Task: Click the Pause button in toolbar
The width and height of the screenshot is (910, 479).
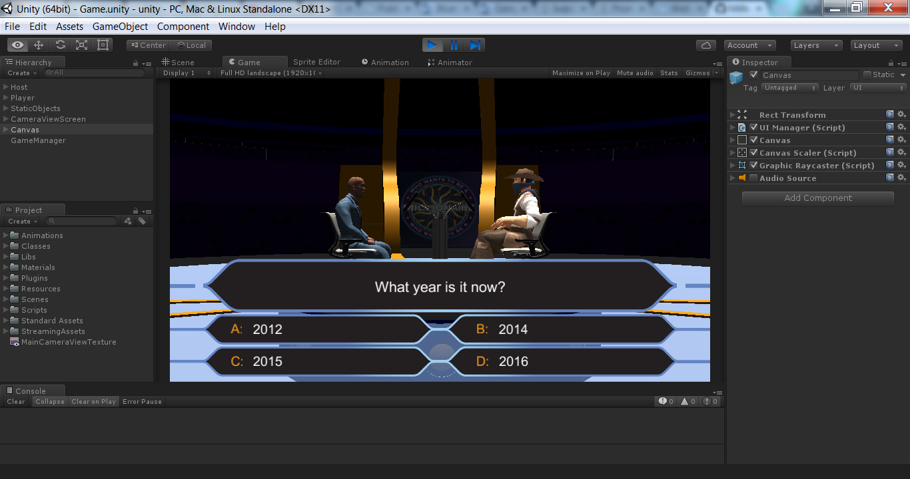Action: pyautogui.click(x=454, y=45)
